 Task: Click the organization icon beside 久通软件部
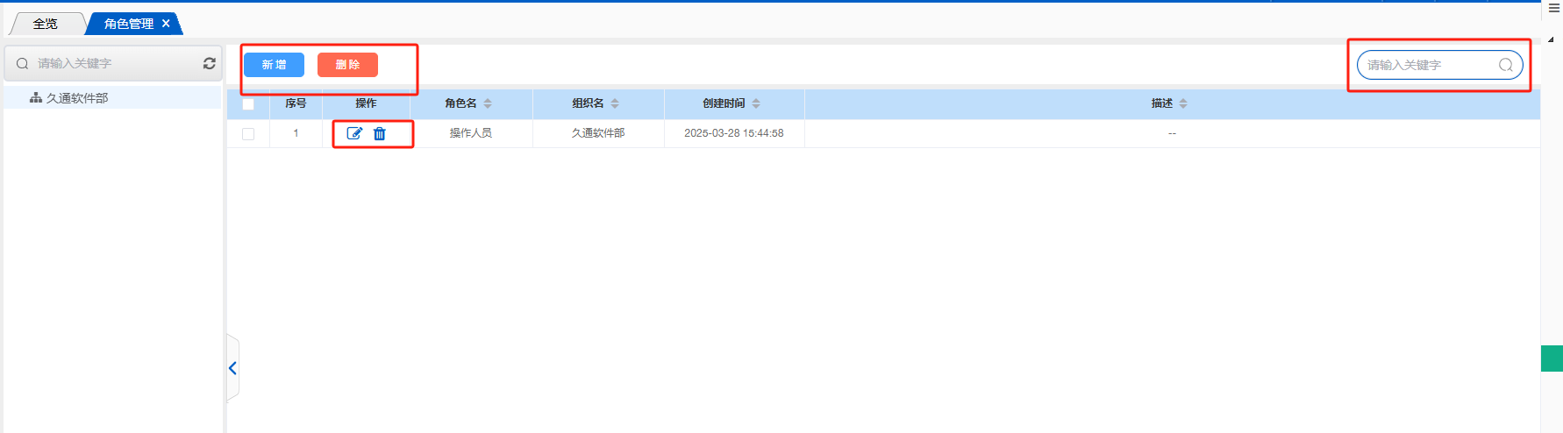(x=36, y=98)
